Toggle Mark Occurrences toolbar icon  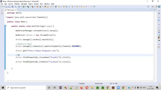tap(59, 7)
